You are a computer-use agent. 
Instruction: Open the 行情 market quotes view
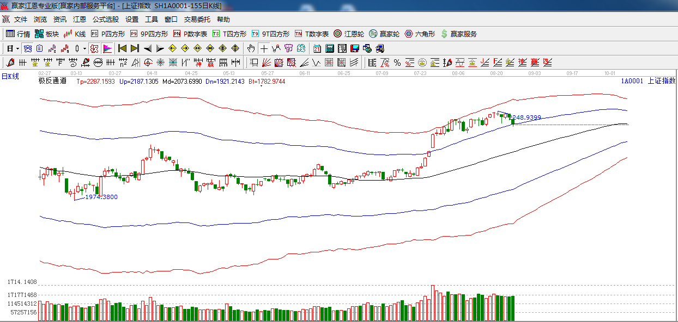18,34
